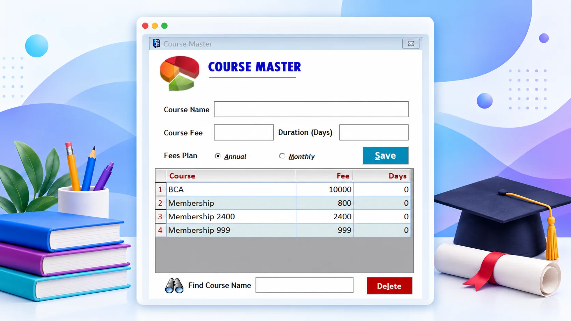Screen dimensions: 571x321
Task: Sort by the Fee column header
Action: [324, 176]
